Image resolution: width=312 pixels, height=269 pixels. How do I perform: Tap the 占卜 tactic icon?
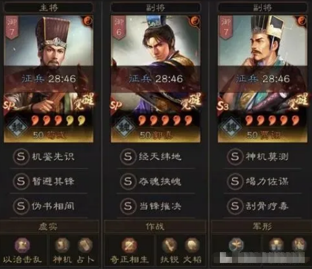(x=85, y=245)
